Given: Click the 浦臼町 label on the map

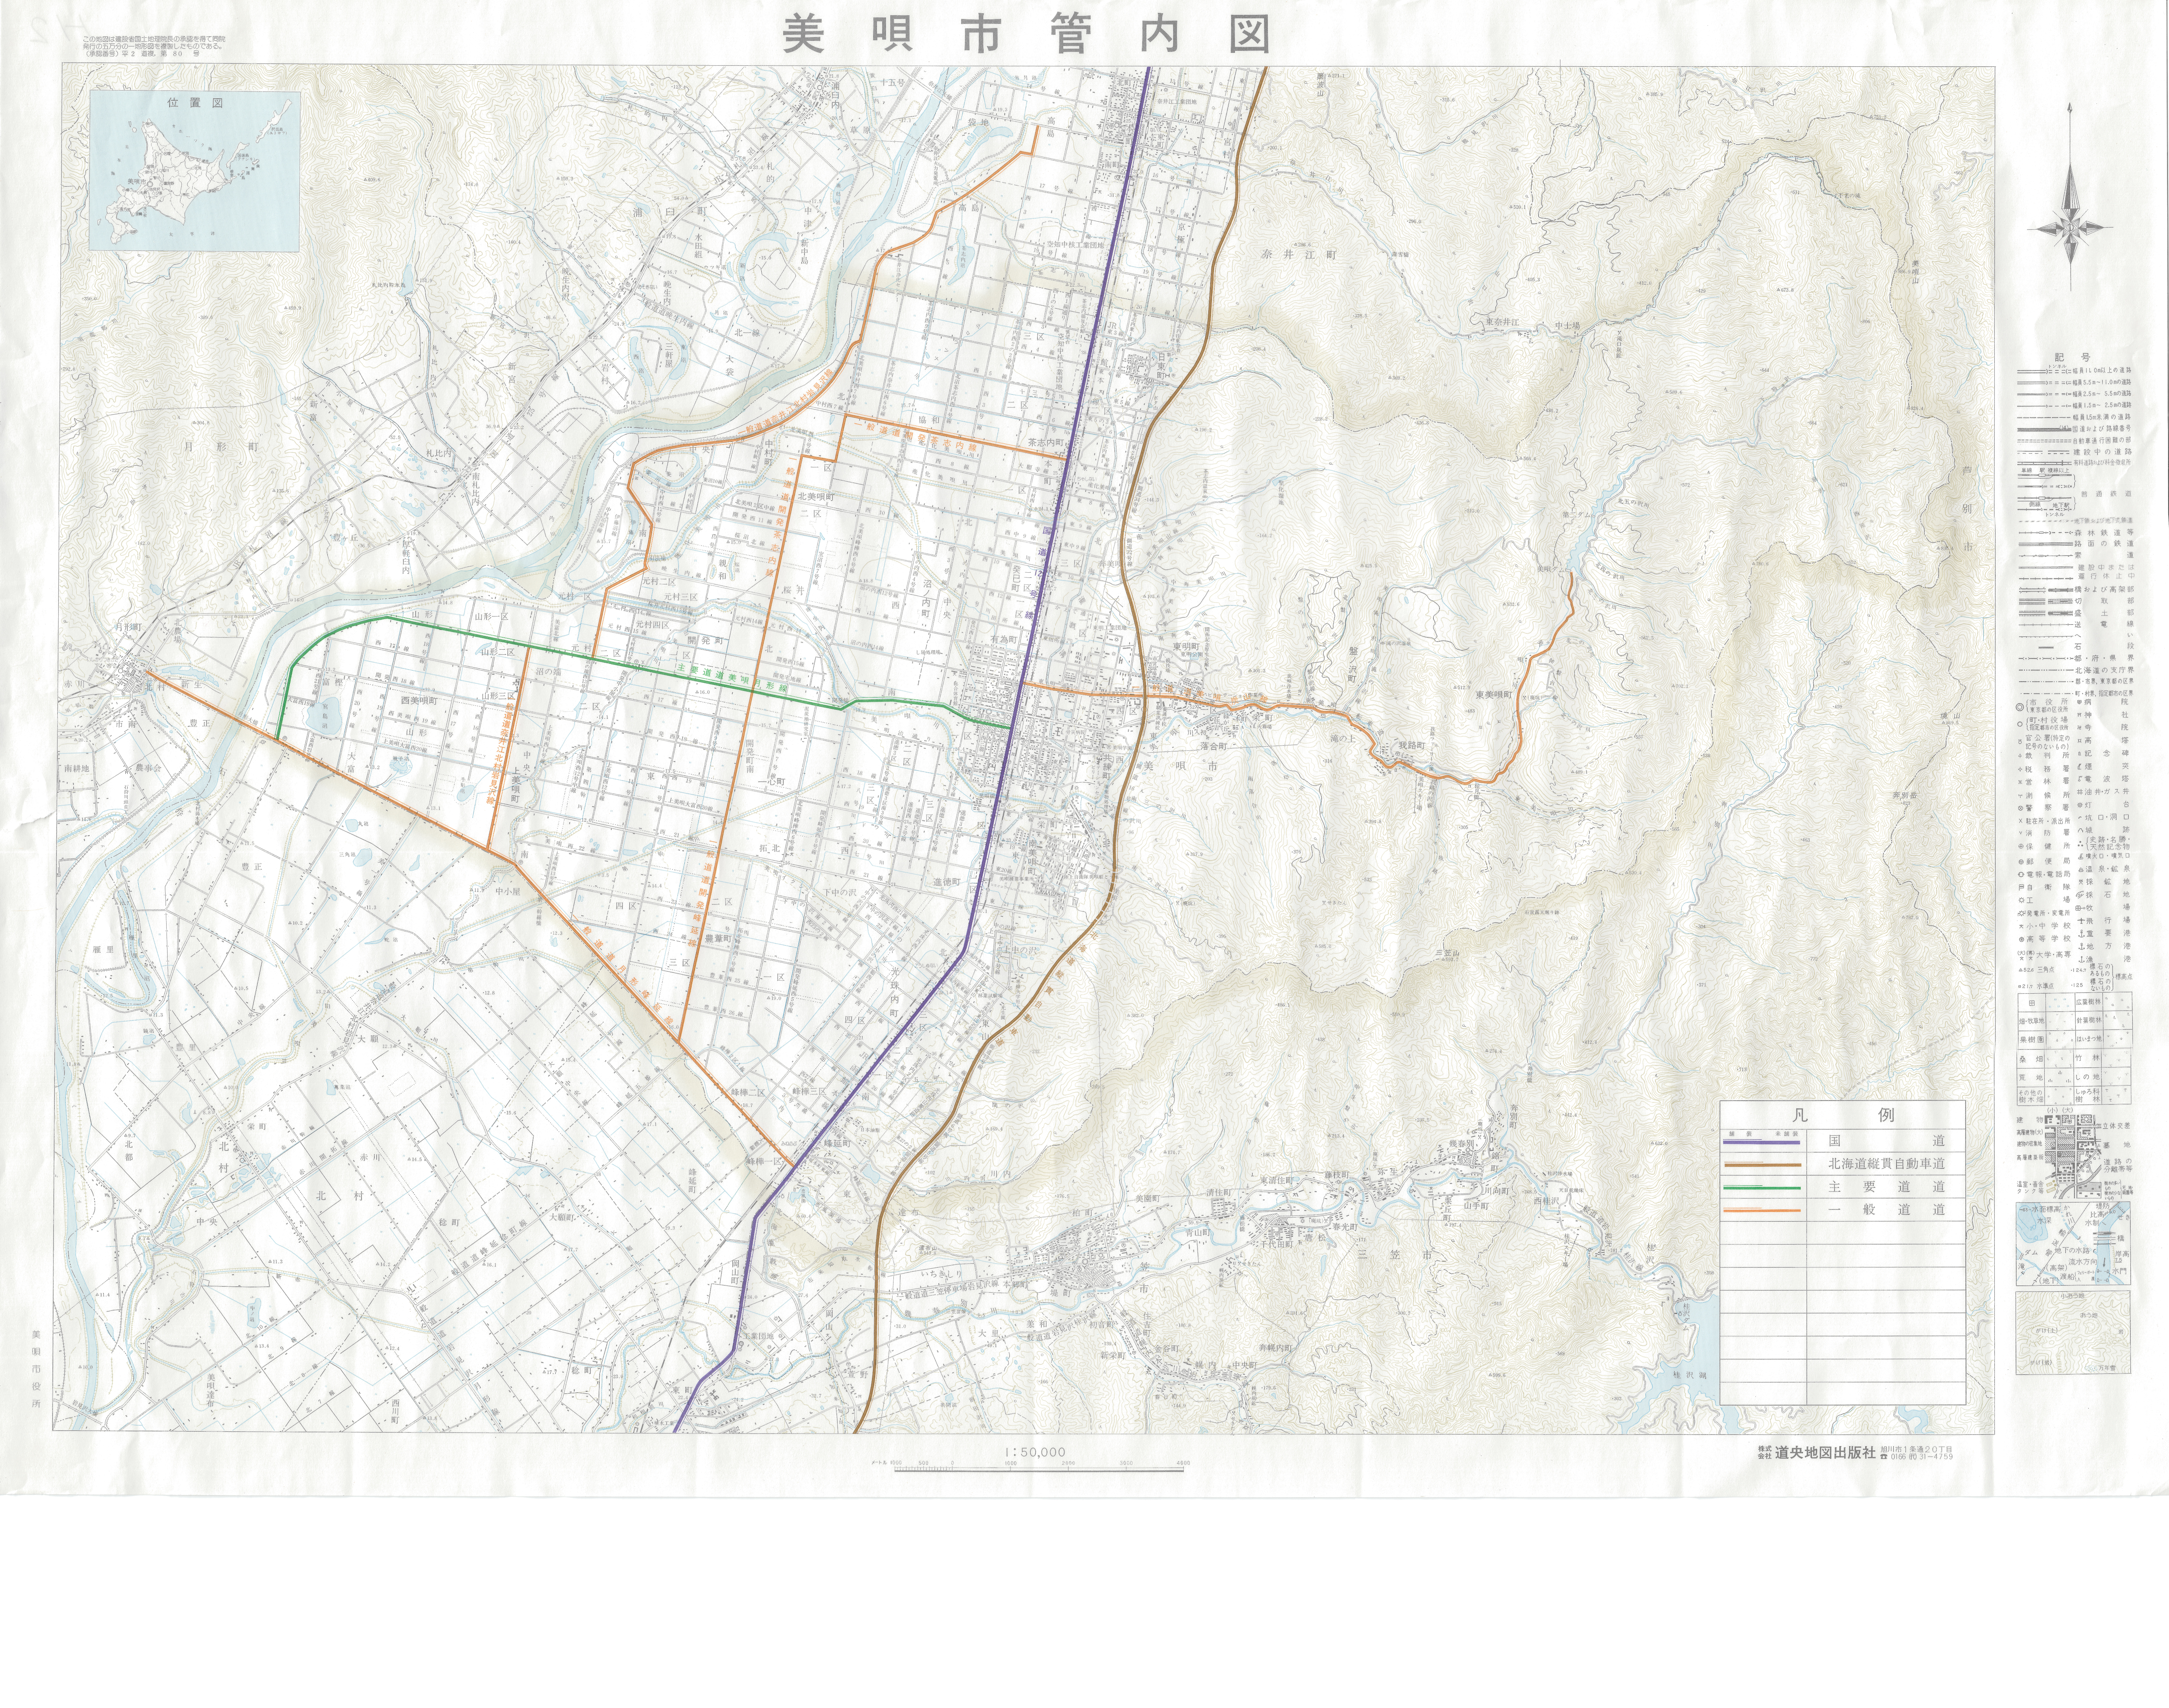Looking at the screenshot, I should click(x=670, y=212).
